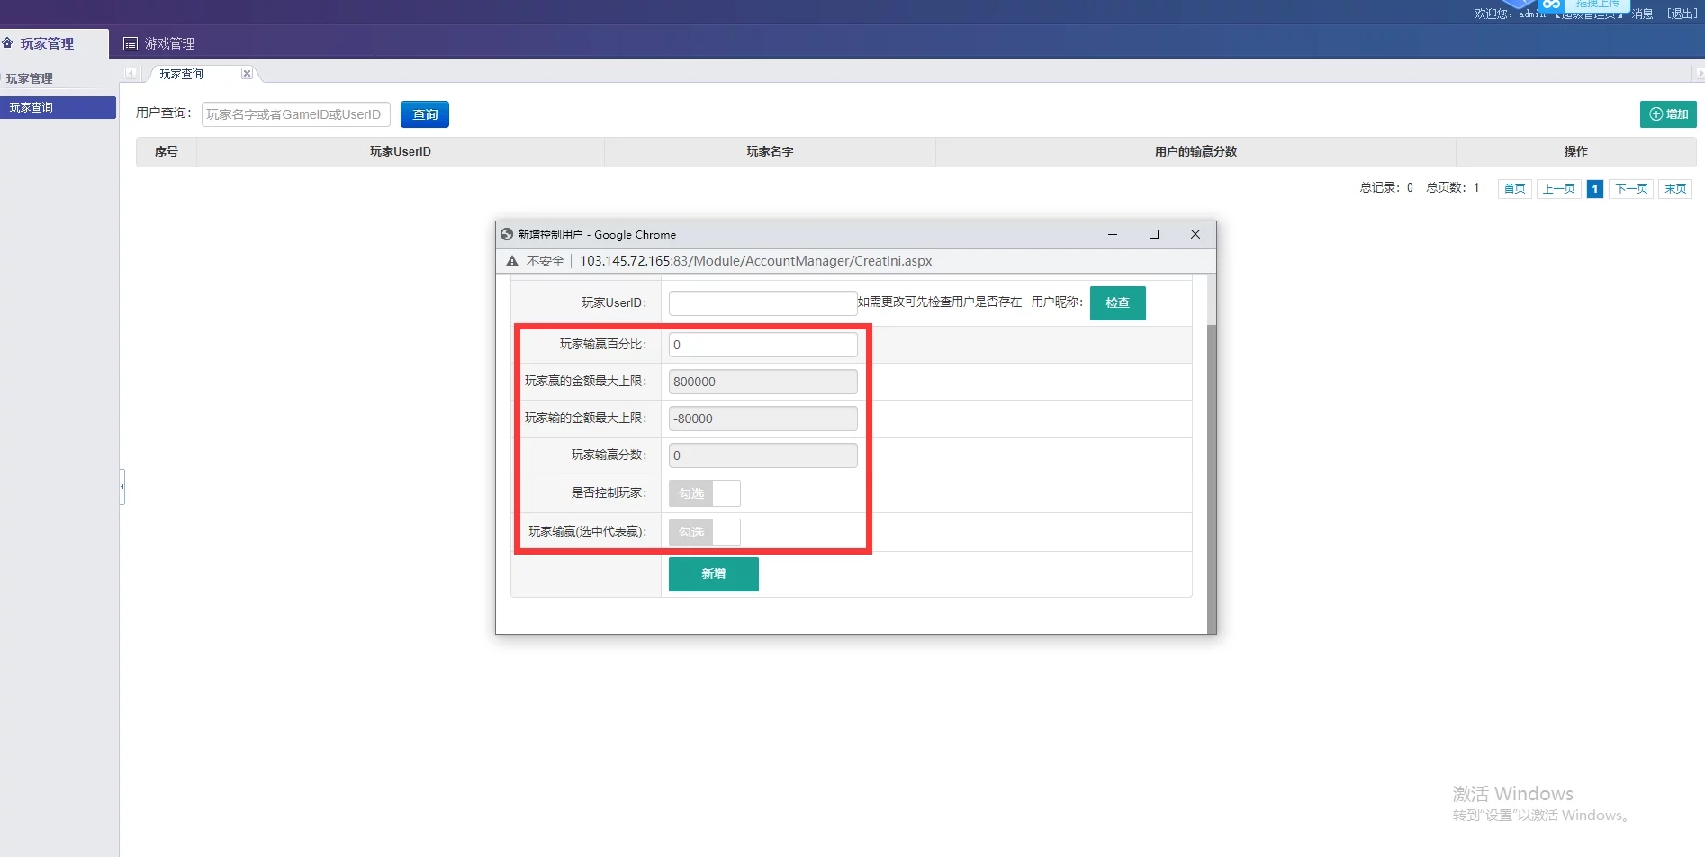Click the left tab-scroll arrow icon
The height and width of the screenshot is (857, 1705).
(x=131, y=74)
